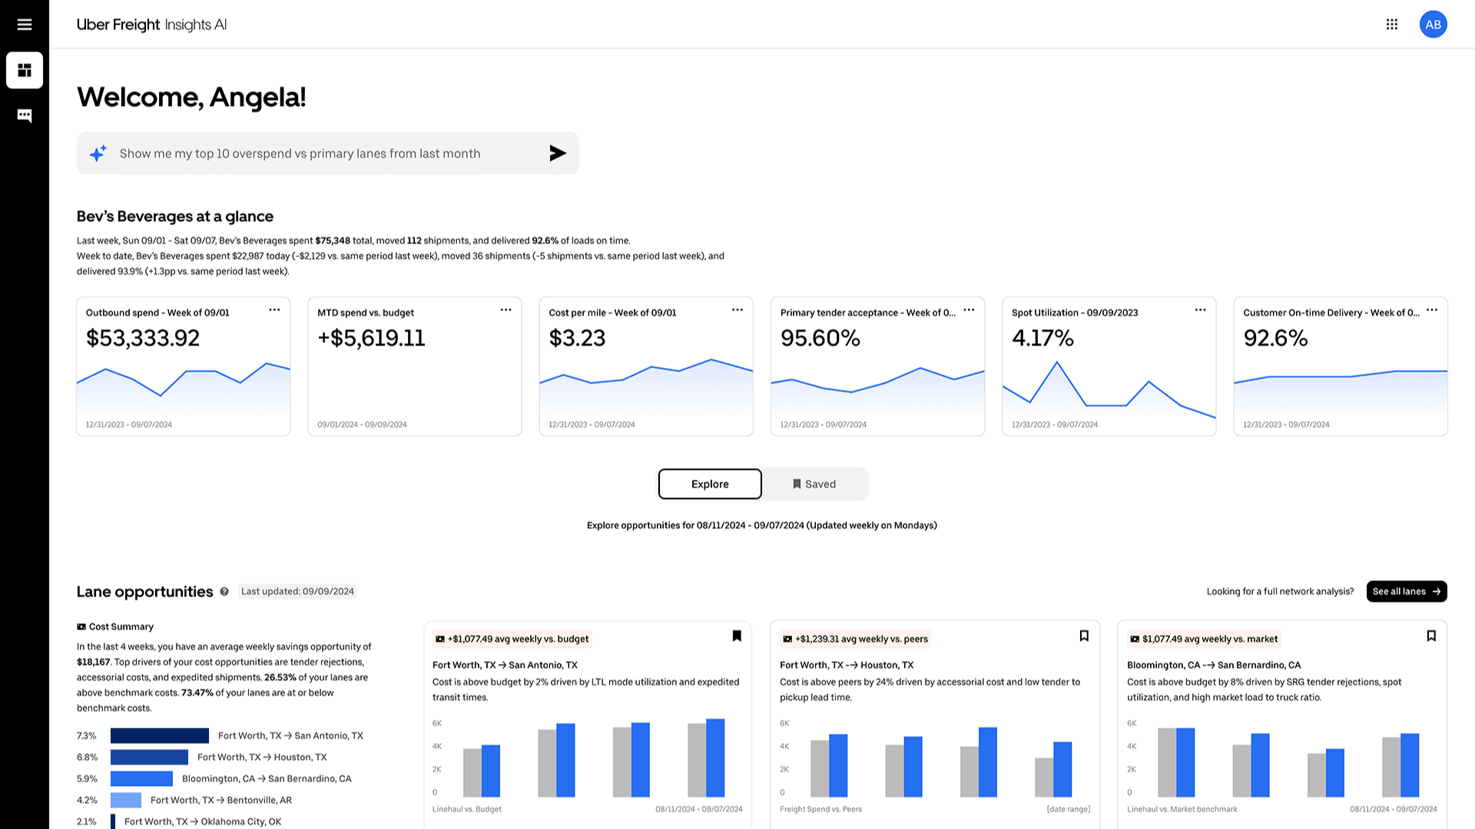The width and height of the screenshot is (1475, 829).
Task: Open the chat messages sidebar icon
Action: [x=25, y=116]
